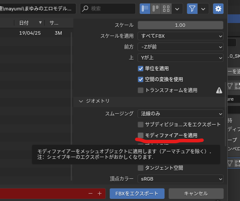Open display settings dropdown arrow
Viewport: 240px width, 201px height.
pyautogui.click(x=177, y=9)
